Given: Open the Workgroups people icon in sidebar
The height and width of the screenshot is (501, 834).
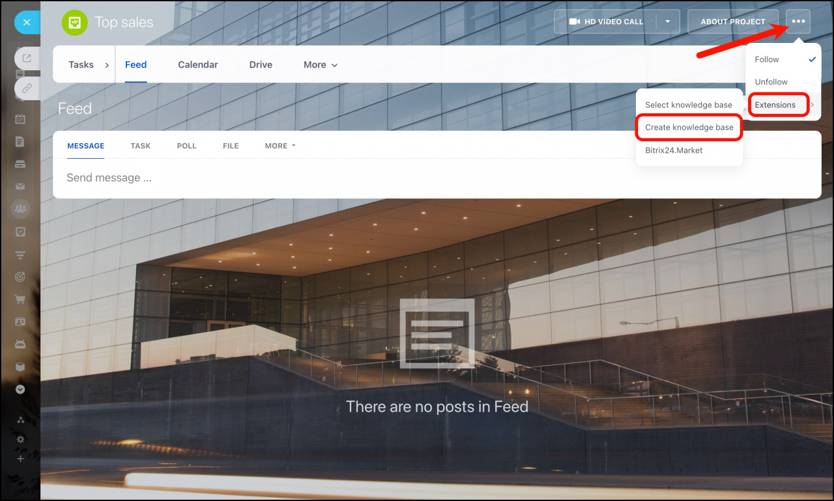Looking at the screenshot, I should point(20,209).
